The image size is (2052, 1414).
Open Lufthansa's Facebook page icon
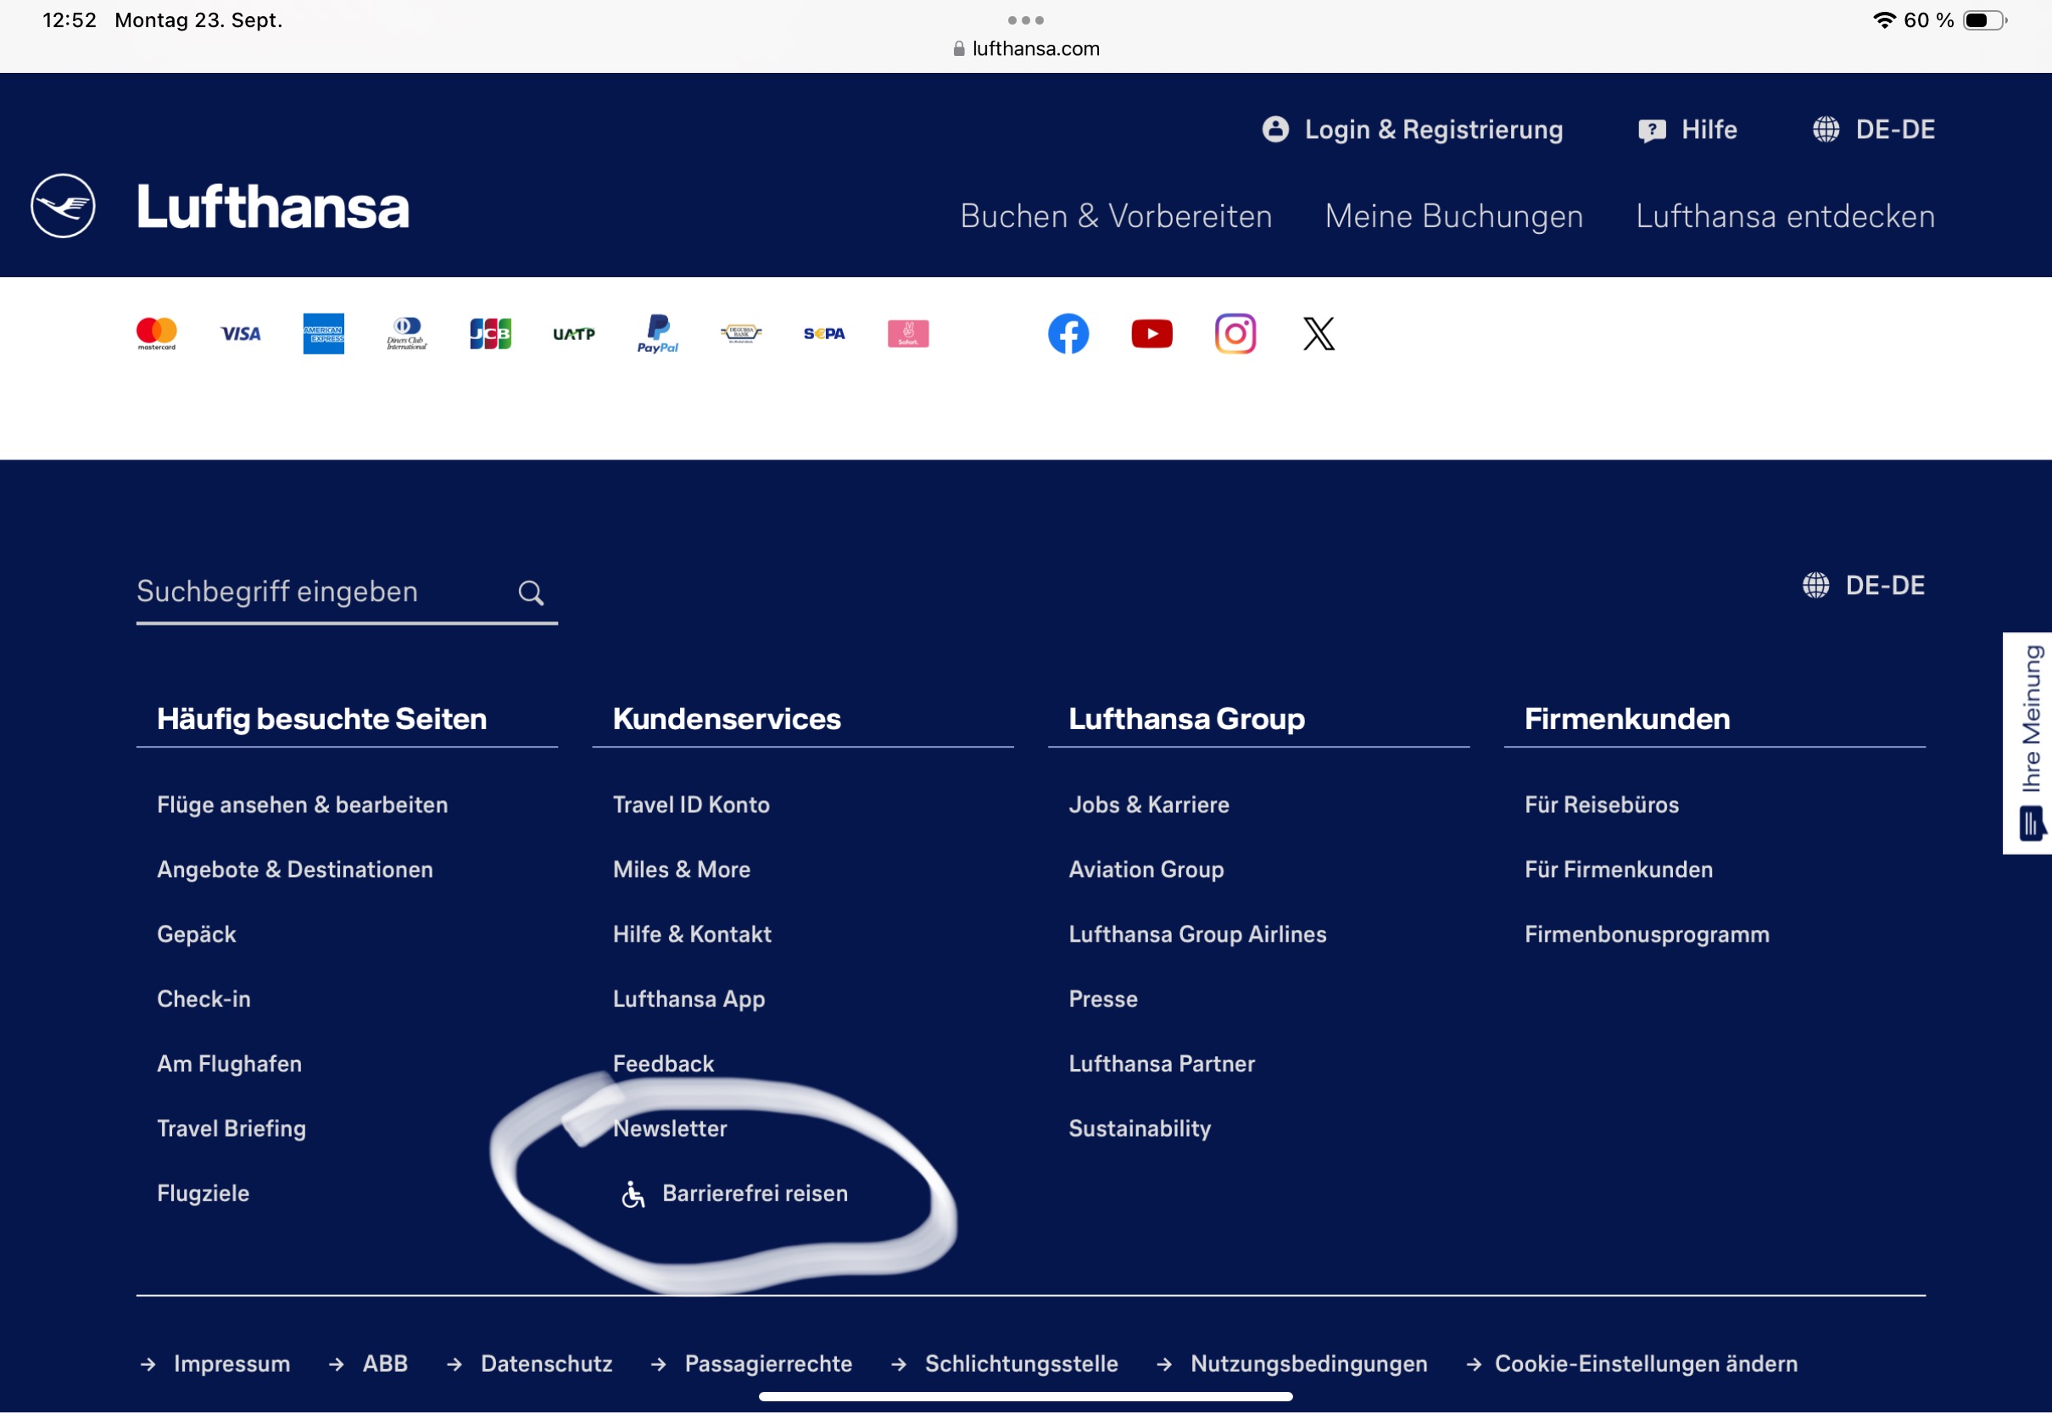coord(1068,334)
